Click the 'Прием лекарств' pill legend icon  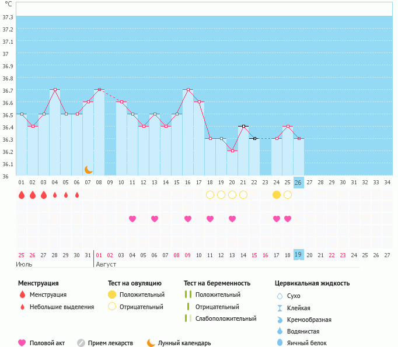tap(81, 343)
